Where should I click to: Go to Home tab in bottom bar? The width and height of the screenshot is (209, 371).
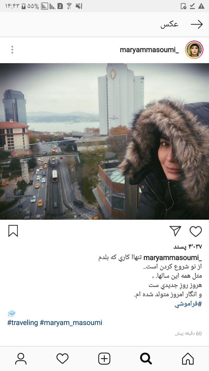coord(188,359)
